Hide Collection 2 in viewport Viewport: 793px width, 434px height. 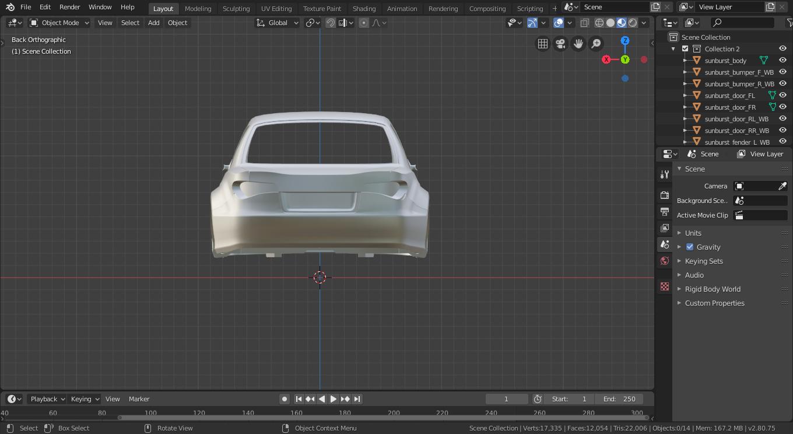point(783,48)
